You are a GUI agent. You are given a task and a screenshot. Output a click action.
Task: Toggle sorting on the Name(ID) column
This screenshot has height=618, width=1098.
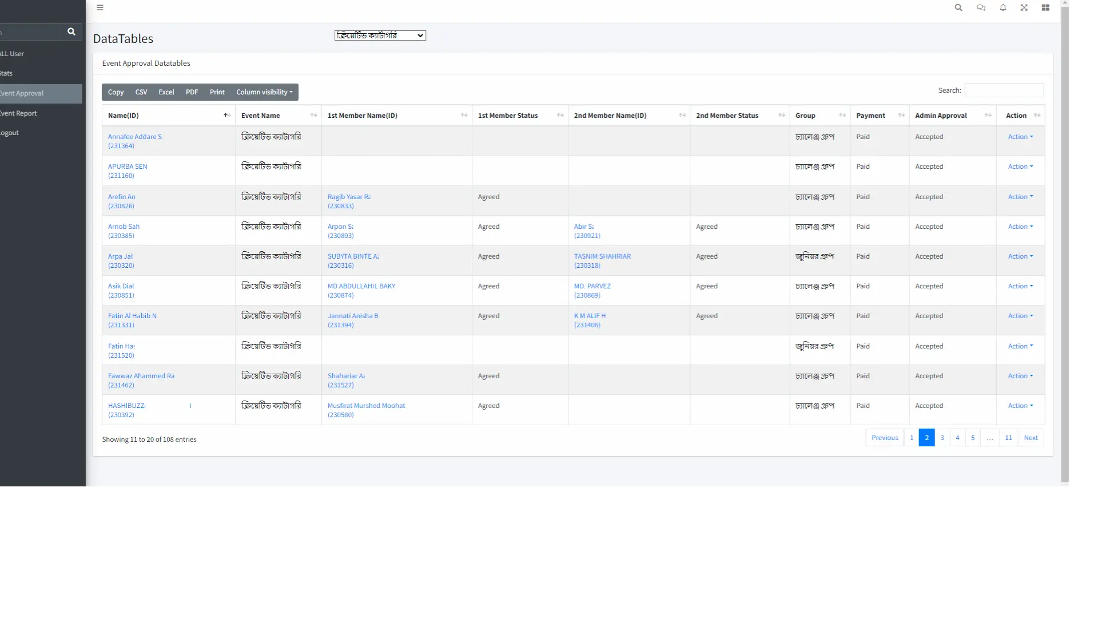point(226,115)
